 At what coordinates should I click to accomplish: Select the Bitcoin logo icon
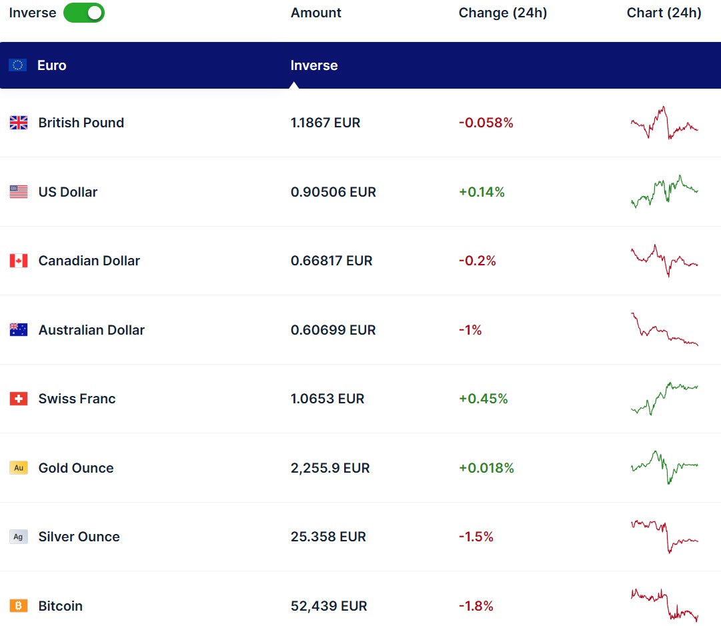coord(19,606)
